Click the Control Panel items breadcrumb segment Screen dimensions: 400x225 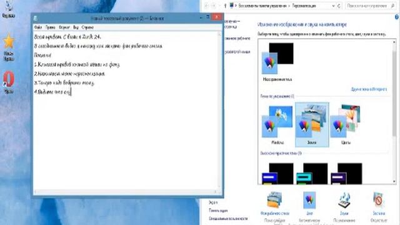tap(262, 6)
